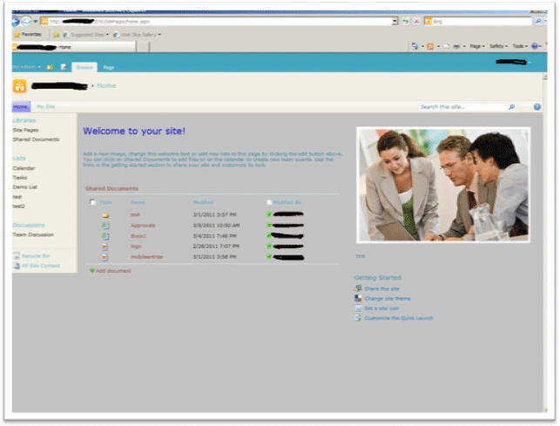Click the team photo image
This screenshot has height=426, width=560.
(x=443, y=185)
